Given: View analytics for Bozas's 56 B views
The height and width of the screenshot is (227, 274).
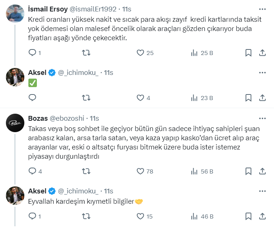Looking at the screenshot, I should point(194,171).
